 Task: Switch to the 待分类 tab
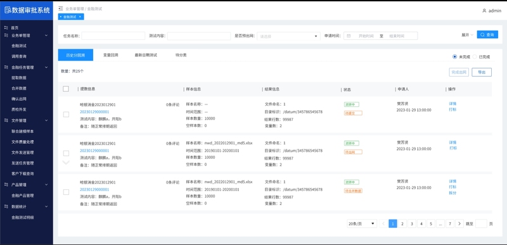click(x=181, y=55)
